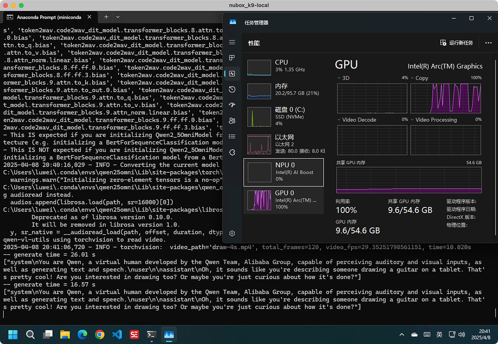
Task: Open the Startup apps view
Action: point(232,105)
